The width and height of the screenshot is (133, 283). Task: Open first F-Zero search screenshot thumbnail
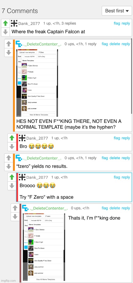coord(37,83)
